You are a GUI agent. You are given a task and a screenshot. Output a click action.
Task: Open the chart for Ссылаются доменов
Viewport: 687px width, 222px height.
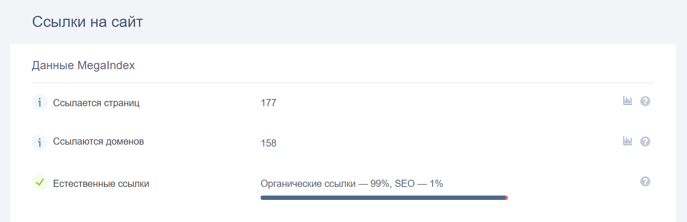627,141
